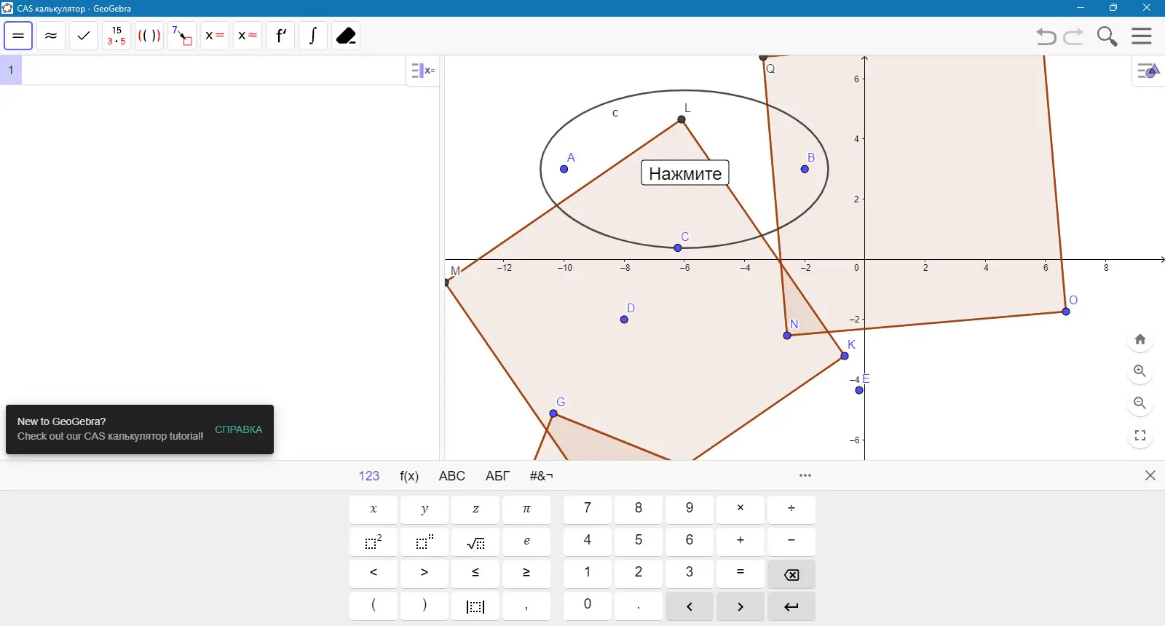Switch keyboard to the f(x) tab
This screenshot has height=626, width=1165.
pyautogui.click(x=409, y=476)
